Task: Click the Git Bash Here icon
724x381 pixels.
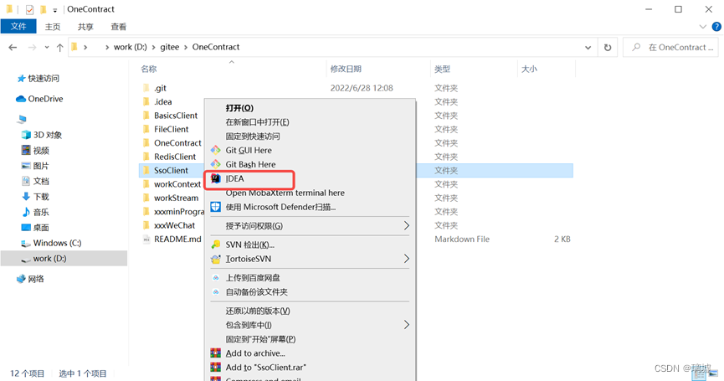Action: [216, 164]
